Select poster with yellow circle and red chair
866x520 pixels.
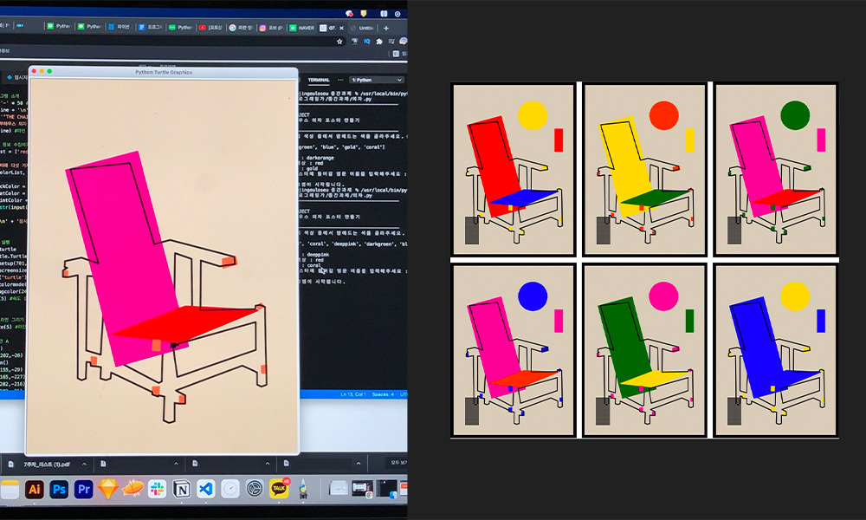click(x=513, y=169)
